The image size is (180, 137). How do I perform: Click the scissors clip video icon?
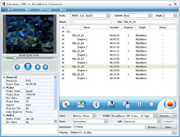click(112, 104)
